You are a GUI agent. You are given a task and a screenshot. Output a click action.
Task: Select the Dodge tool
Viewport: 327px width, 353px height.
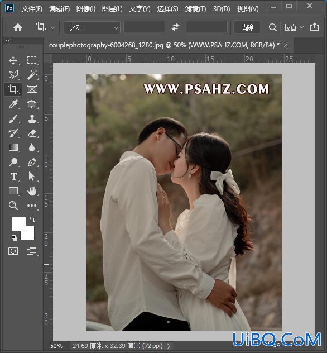point(13,162)
